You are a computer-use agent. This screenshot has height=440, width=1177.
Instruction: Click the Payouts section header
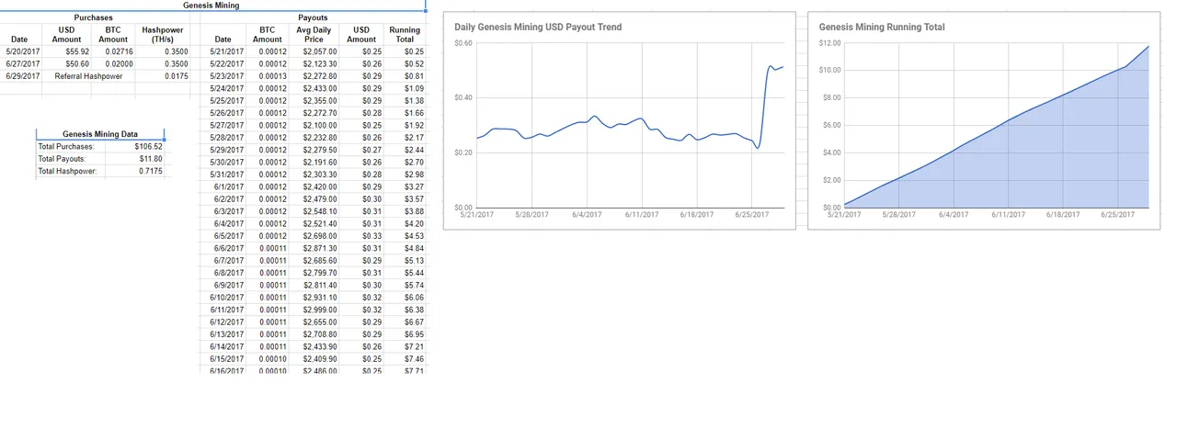coord(313,17)
